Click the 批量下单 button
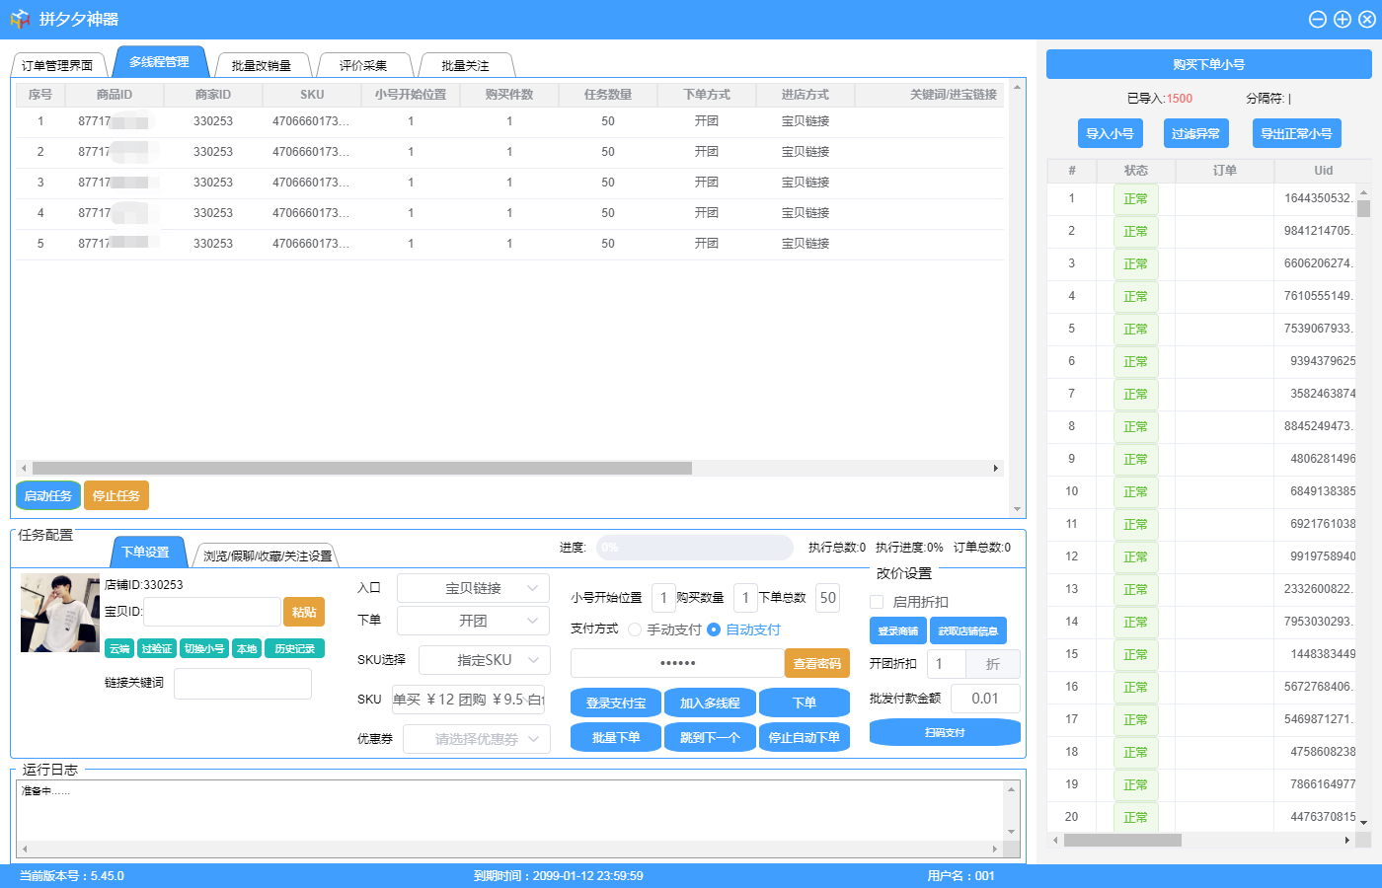1382x888 pixels. 616,737
